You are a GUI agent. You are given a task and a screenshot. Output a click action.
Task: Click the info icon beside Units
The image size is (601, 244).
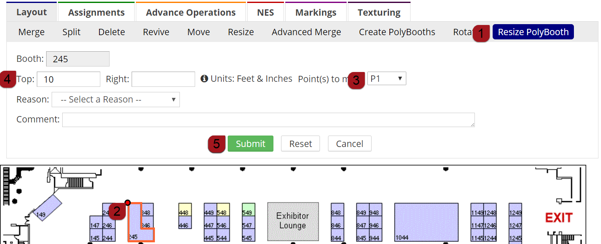click(204, 79)
